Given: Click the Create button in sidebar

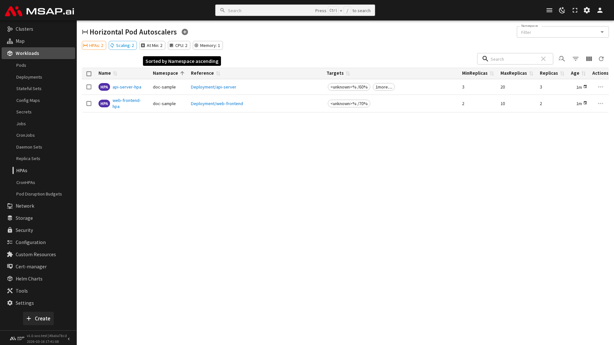Looking at the screenshot, I should click(38, 318).
